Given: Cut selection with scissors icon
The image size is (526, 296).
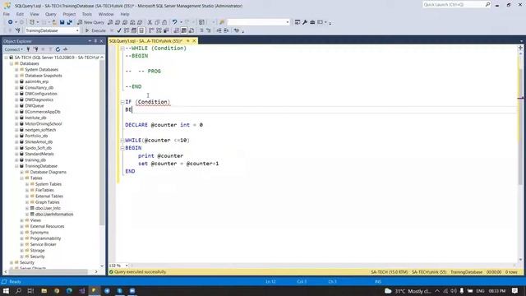Looking at the screenshot, I should click(x=150, y=22).
